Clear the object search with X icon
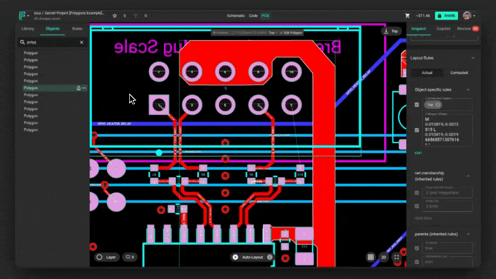Viewport: 496px width, 279px height. 82,42
